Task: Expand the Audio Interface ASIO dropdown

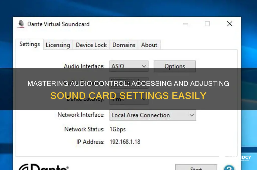Action: pos(129,66)
